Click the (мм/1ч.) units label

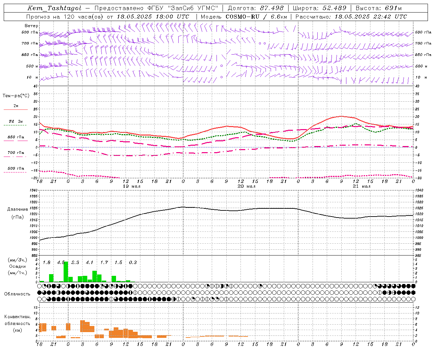(17, 273)
